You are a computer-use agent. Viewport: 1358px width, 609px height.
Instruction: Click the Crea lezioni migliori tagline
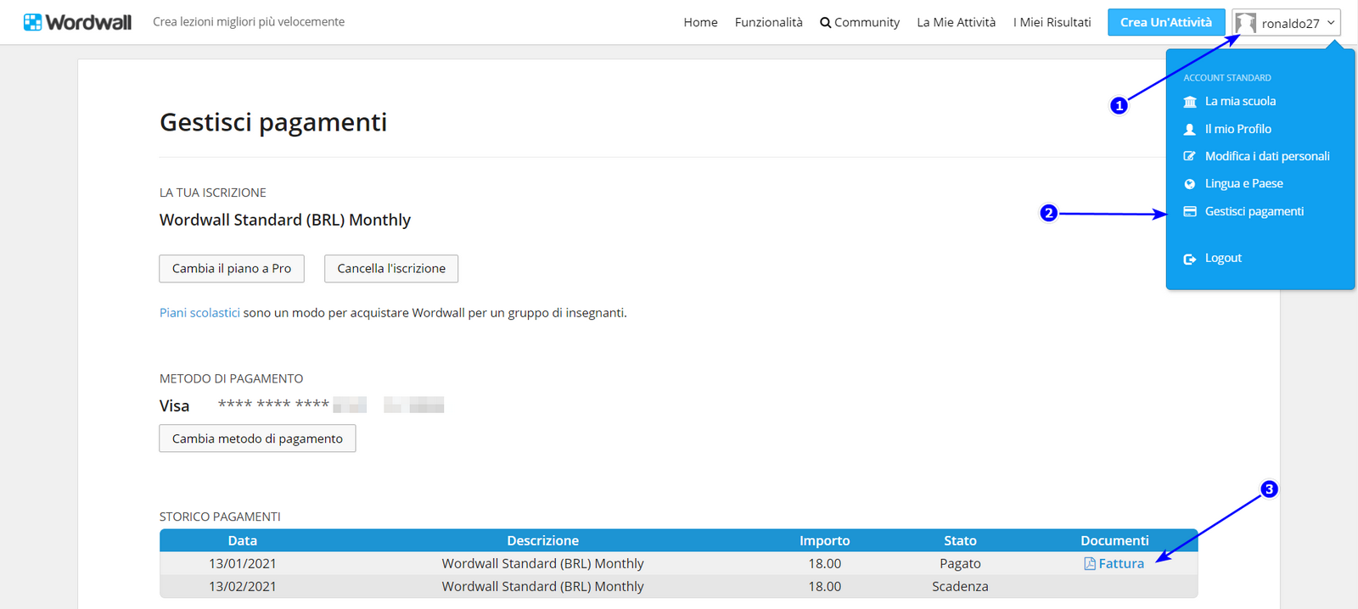[249, 22]
